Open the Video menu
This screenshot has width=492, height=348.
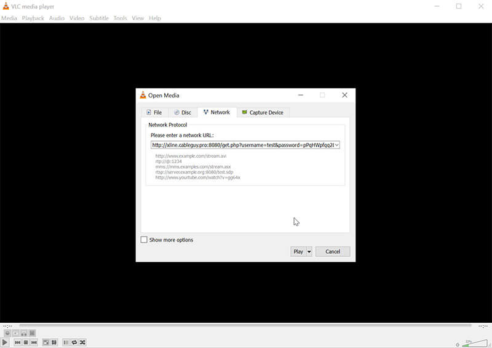pyautogui.click(x=77, y=18)
